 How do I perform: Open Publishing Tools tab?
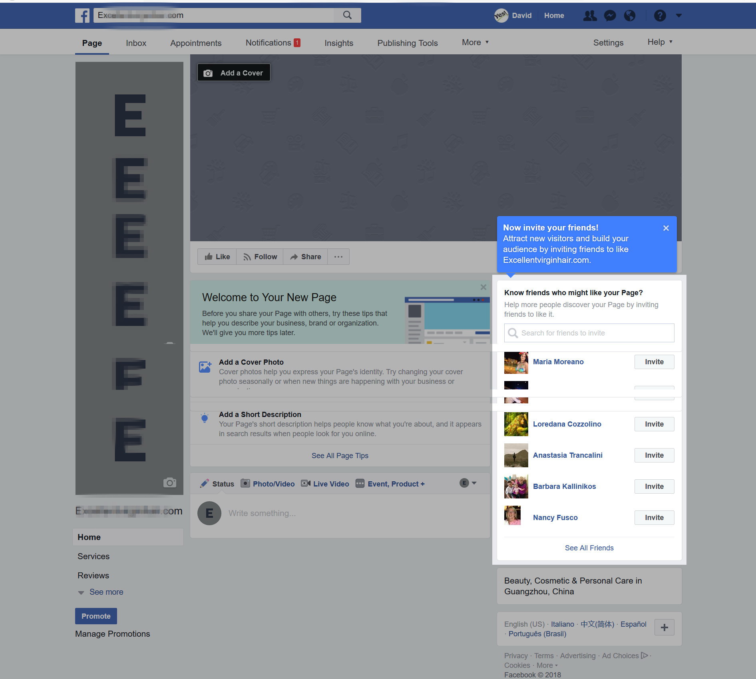click(x=408, y=43)
